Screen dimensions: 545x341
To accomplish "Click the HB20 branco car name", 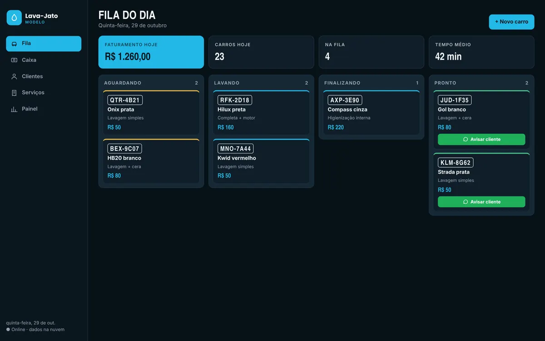I will 124,158.
